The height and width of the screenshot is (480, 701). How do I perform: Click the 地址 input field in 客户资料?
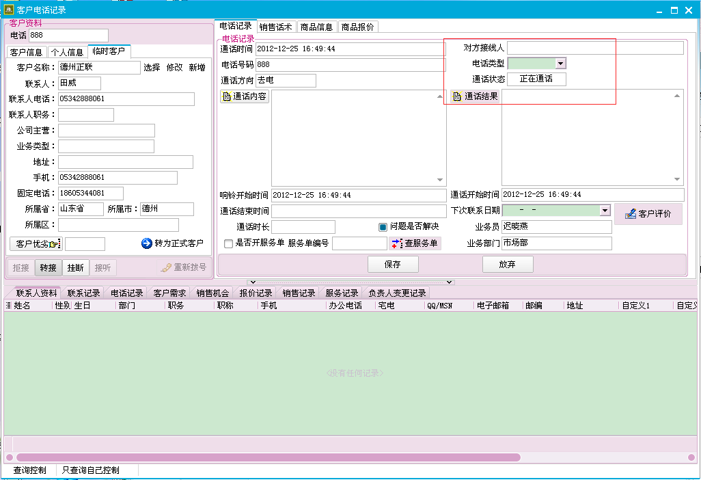(x=126, y=162)
